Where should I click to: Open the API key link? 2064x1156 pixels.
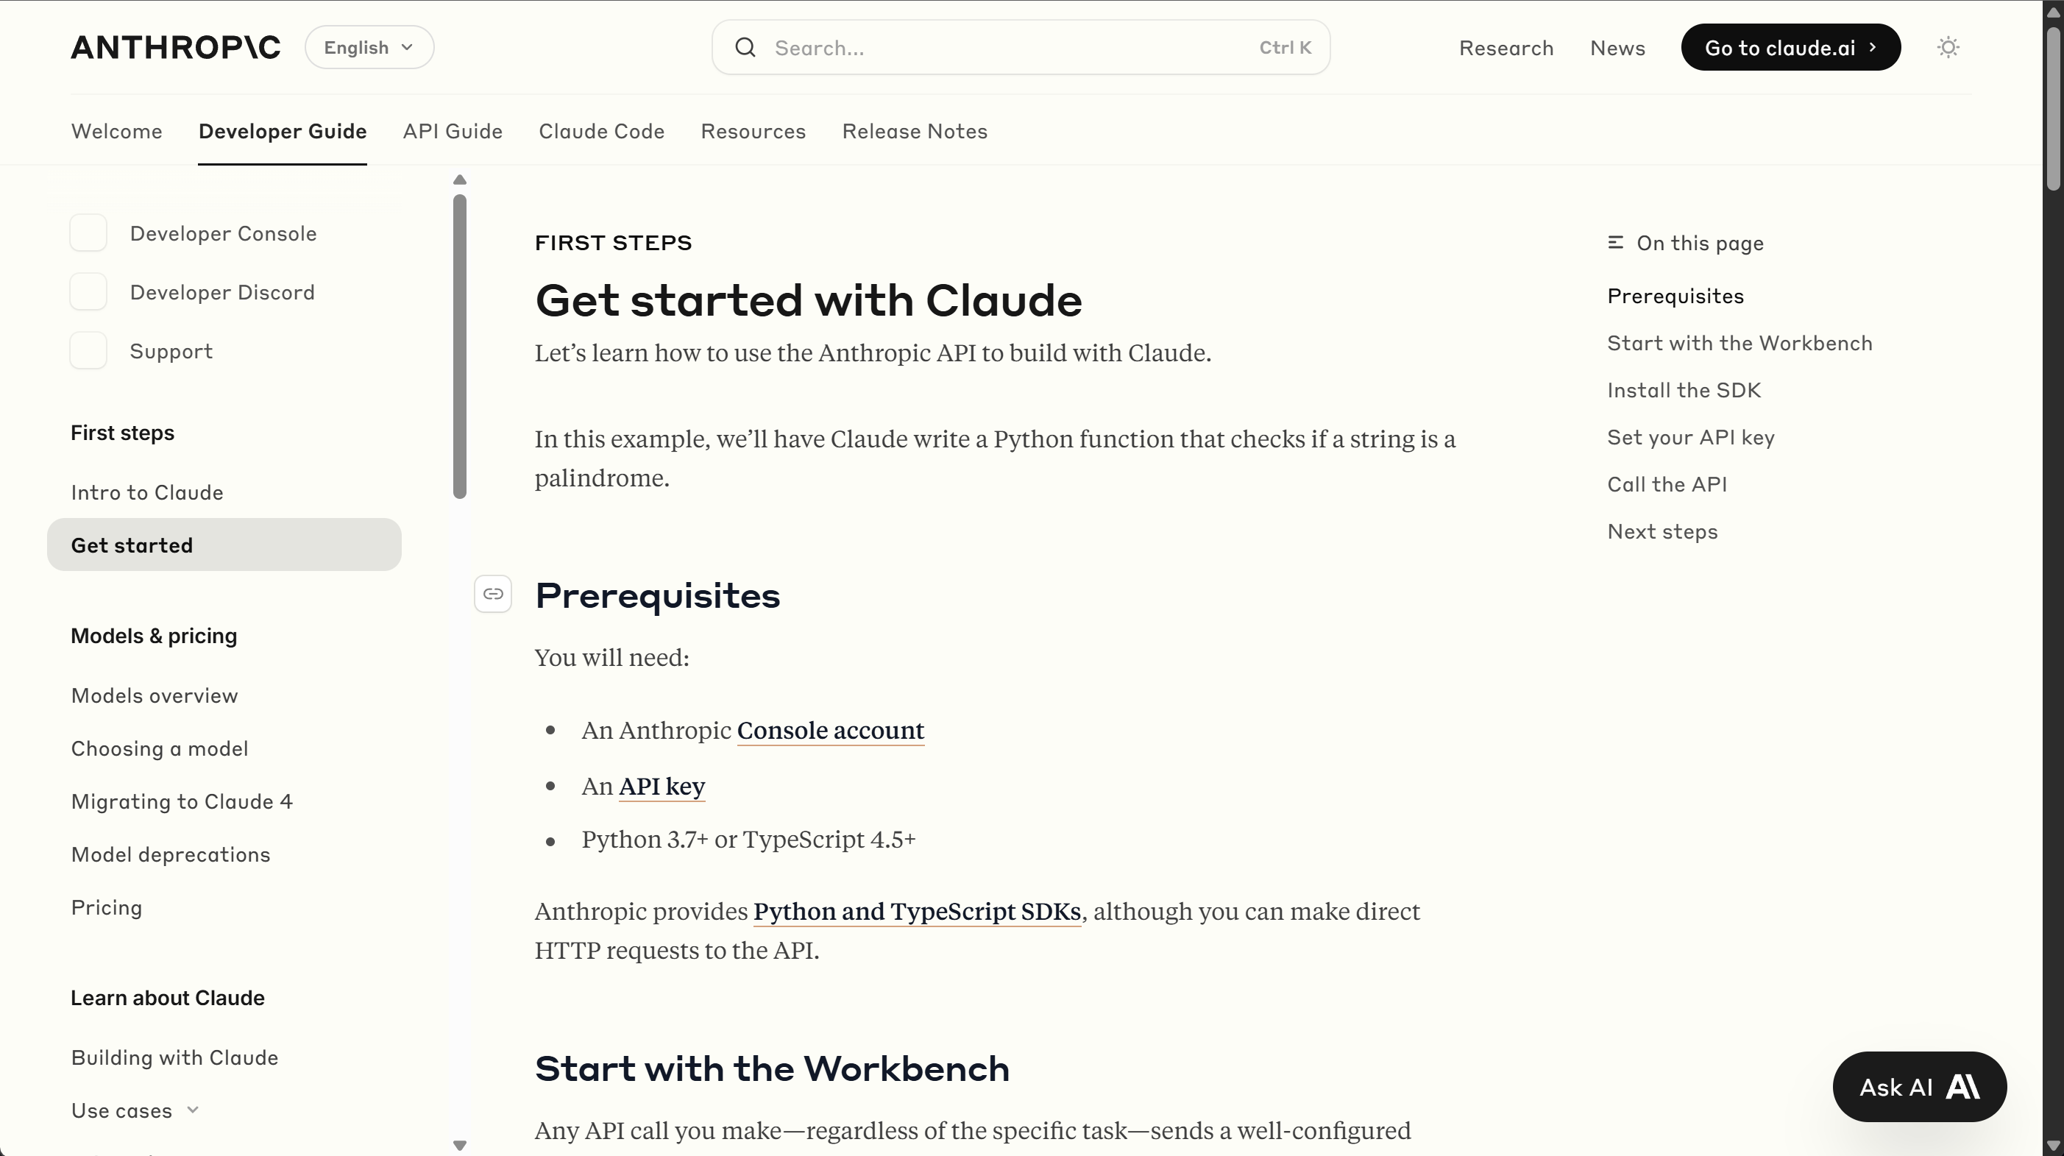(x=662, y=787)
